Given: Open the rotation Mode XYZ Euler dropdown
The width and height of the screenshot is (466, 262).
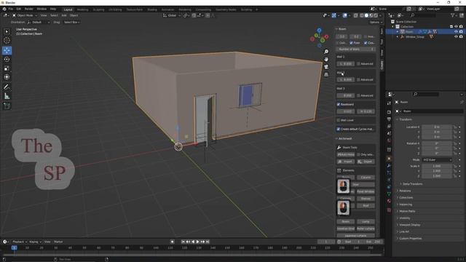Looking at the screenshot, I should coord(437,160).
